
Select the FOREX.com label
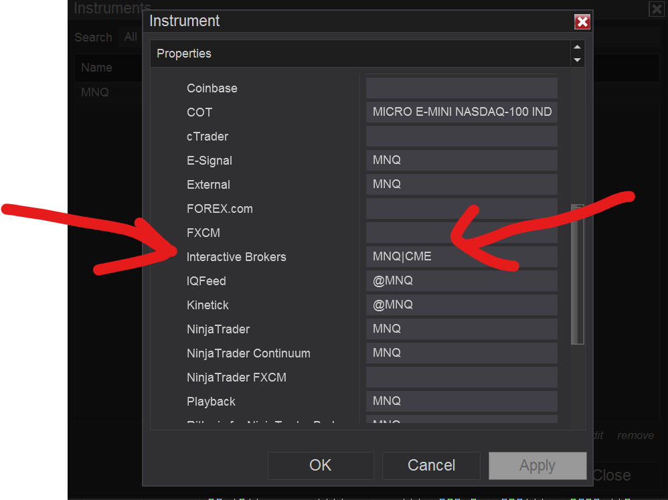(220, 209)
